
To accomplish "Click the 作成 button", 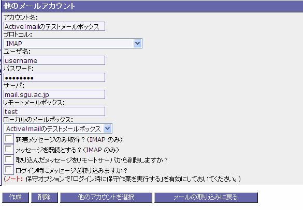I will pos(16,197).
